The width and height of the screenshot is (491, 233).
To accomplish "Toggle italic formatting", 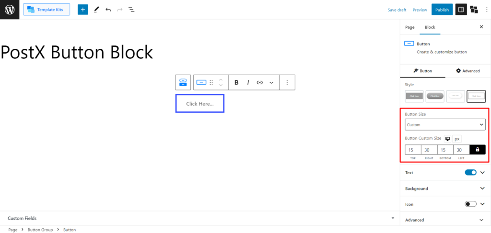I will (248, 82).
